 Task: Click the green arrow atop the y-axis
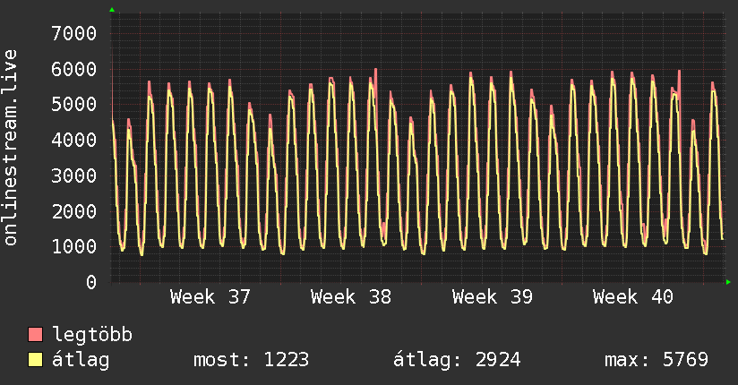tap(112, 10)
